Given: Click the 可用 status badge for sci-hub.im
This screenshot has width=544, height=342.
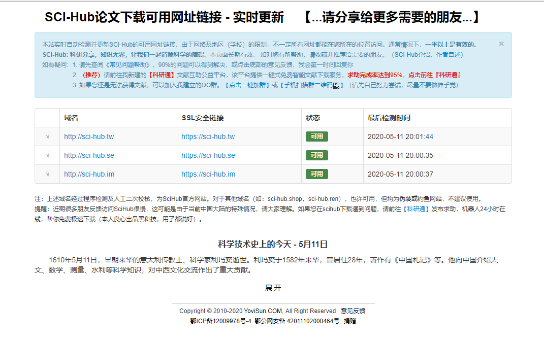Looking at the screenshot, I should point(317,174).
